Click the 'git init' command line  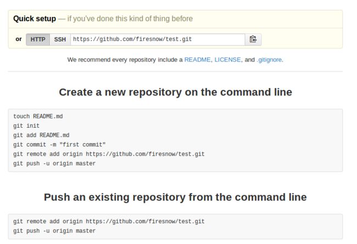tap(26, 126)
